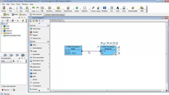Click the diagram vertical scrollbar
The width and height of the screenshot is (169, 95).
click(166, 54)
